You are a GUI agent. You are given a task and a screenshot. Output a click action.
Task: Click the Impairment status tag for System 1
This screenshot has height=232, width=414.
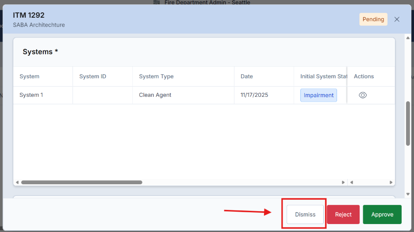[318, 95]
